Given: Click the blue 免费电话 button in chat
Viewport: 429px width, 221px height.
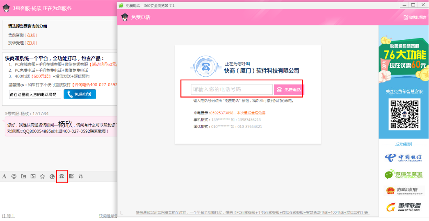Looking at the screenshot, I should click(80, 94).
